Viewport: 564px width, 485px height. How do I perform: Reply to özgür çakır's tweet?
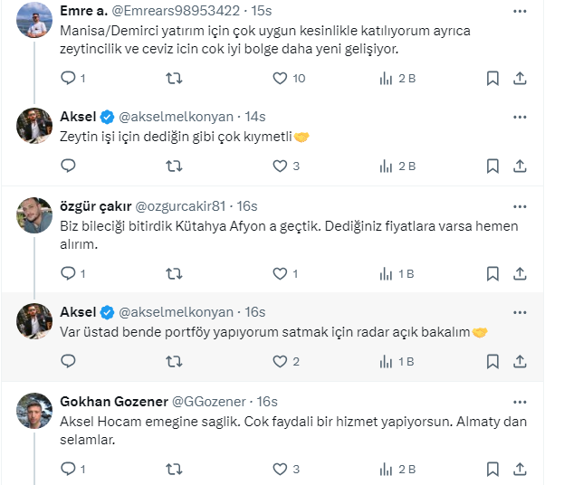tap(68, 273)
